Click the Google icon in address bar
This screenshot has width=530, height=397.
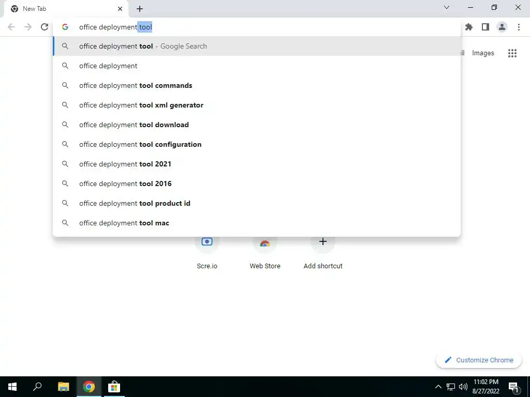pyautogui.click(x=65, y=27)
